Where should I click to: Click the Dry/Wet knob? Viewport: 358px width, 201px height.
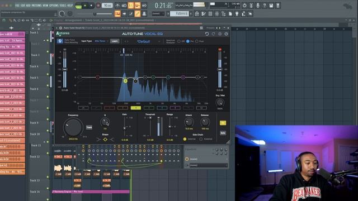tap(220, 103)
